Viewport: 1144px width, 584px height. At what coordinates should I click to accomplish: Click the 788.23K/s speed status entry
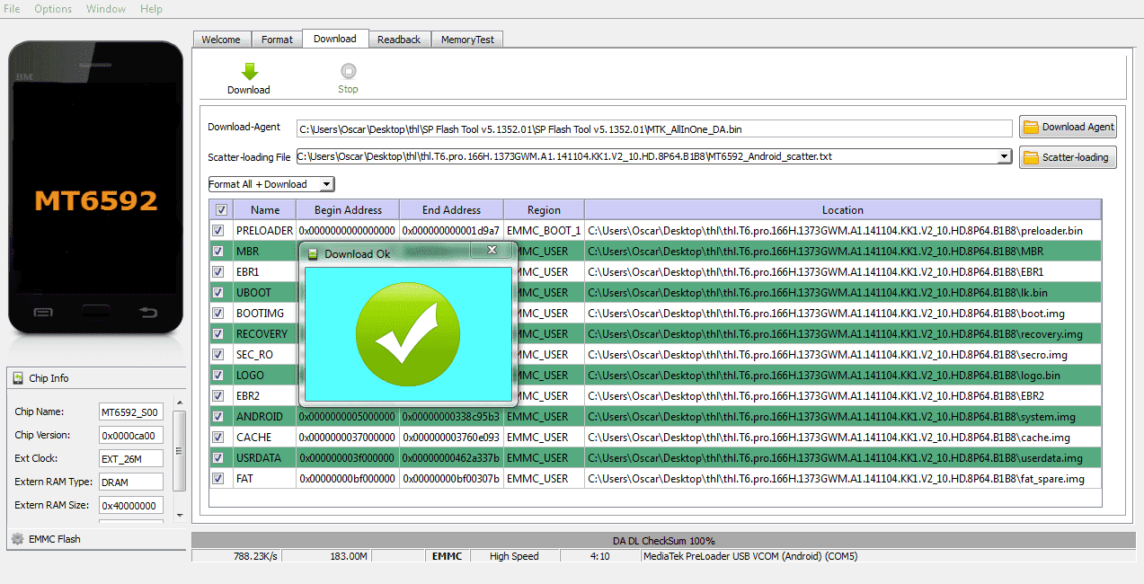[x=237, y=556]
